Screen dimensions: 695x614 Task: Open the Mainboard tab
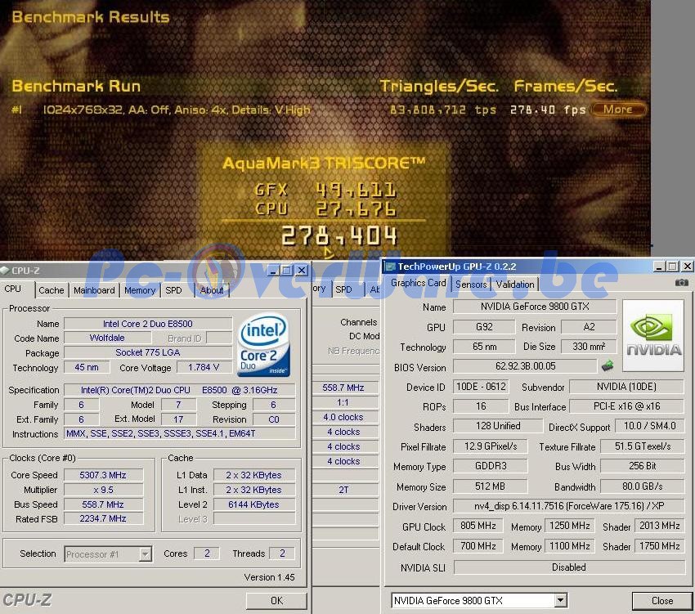[94, 290]
